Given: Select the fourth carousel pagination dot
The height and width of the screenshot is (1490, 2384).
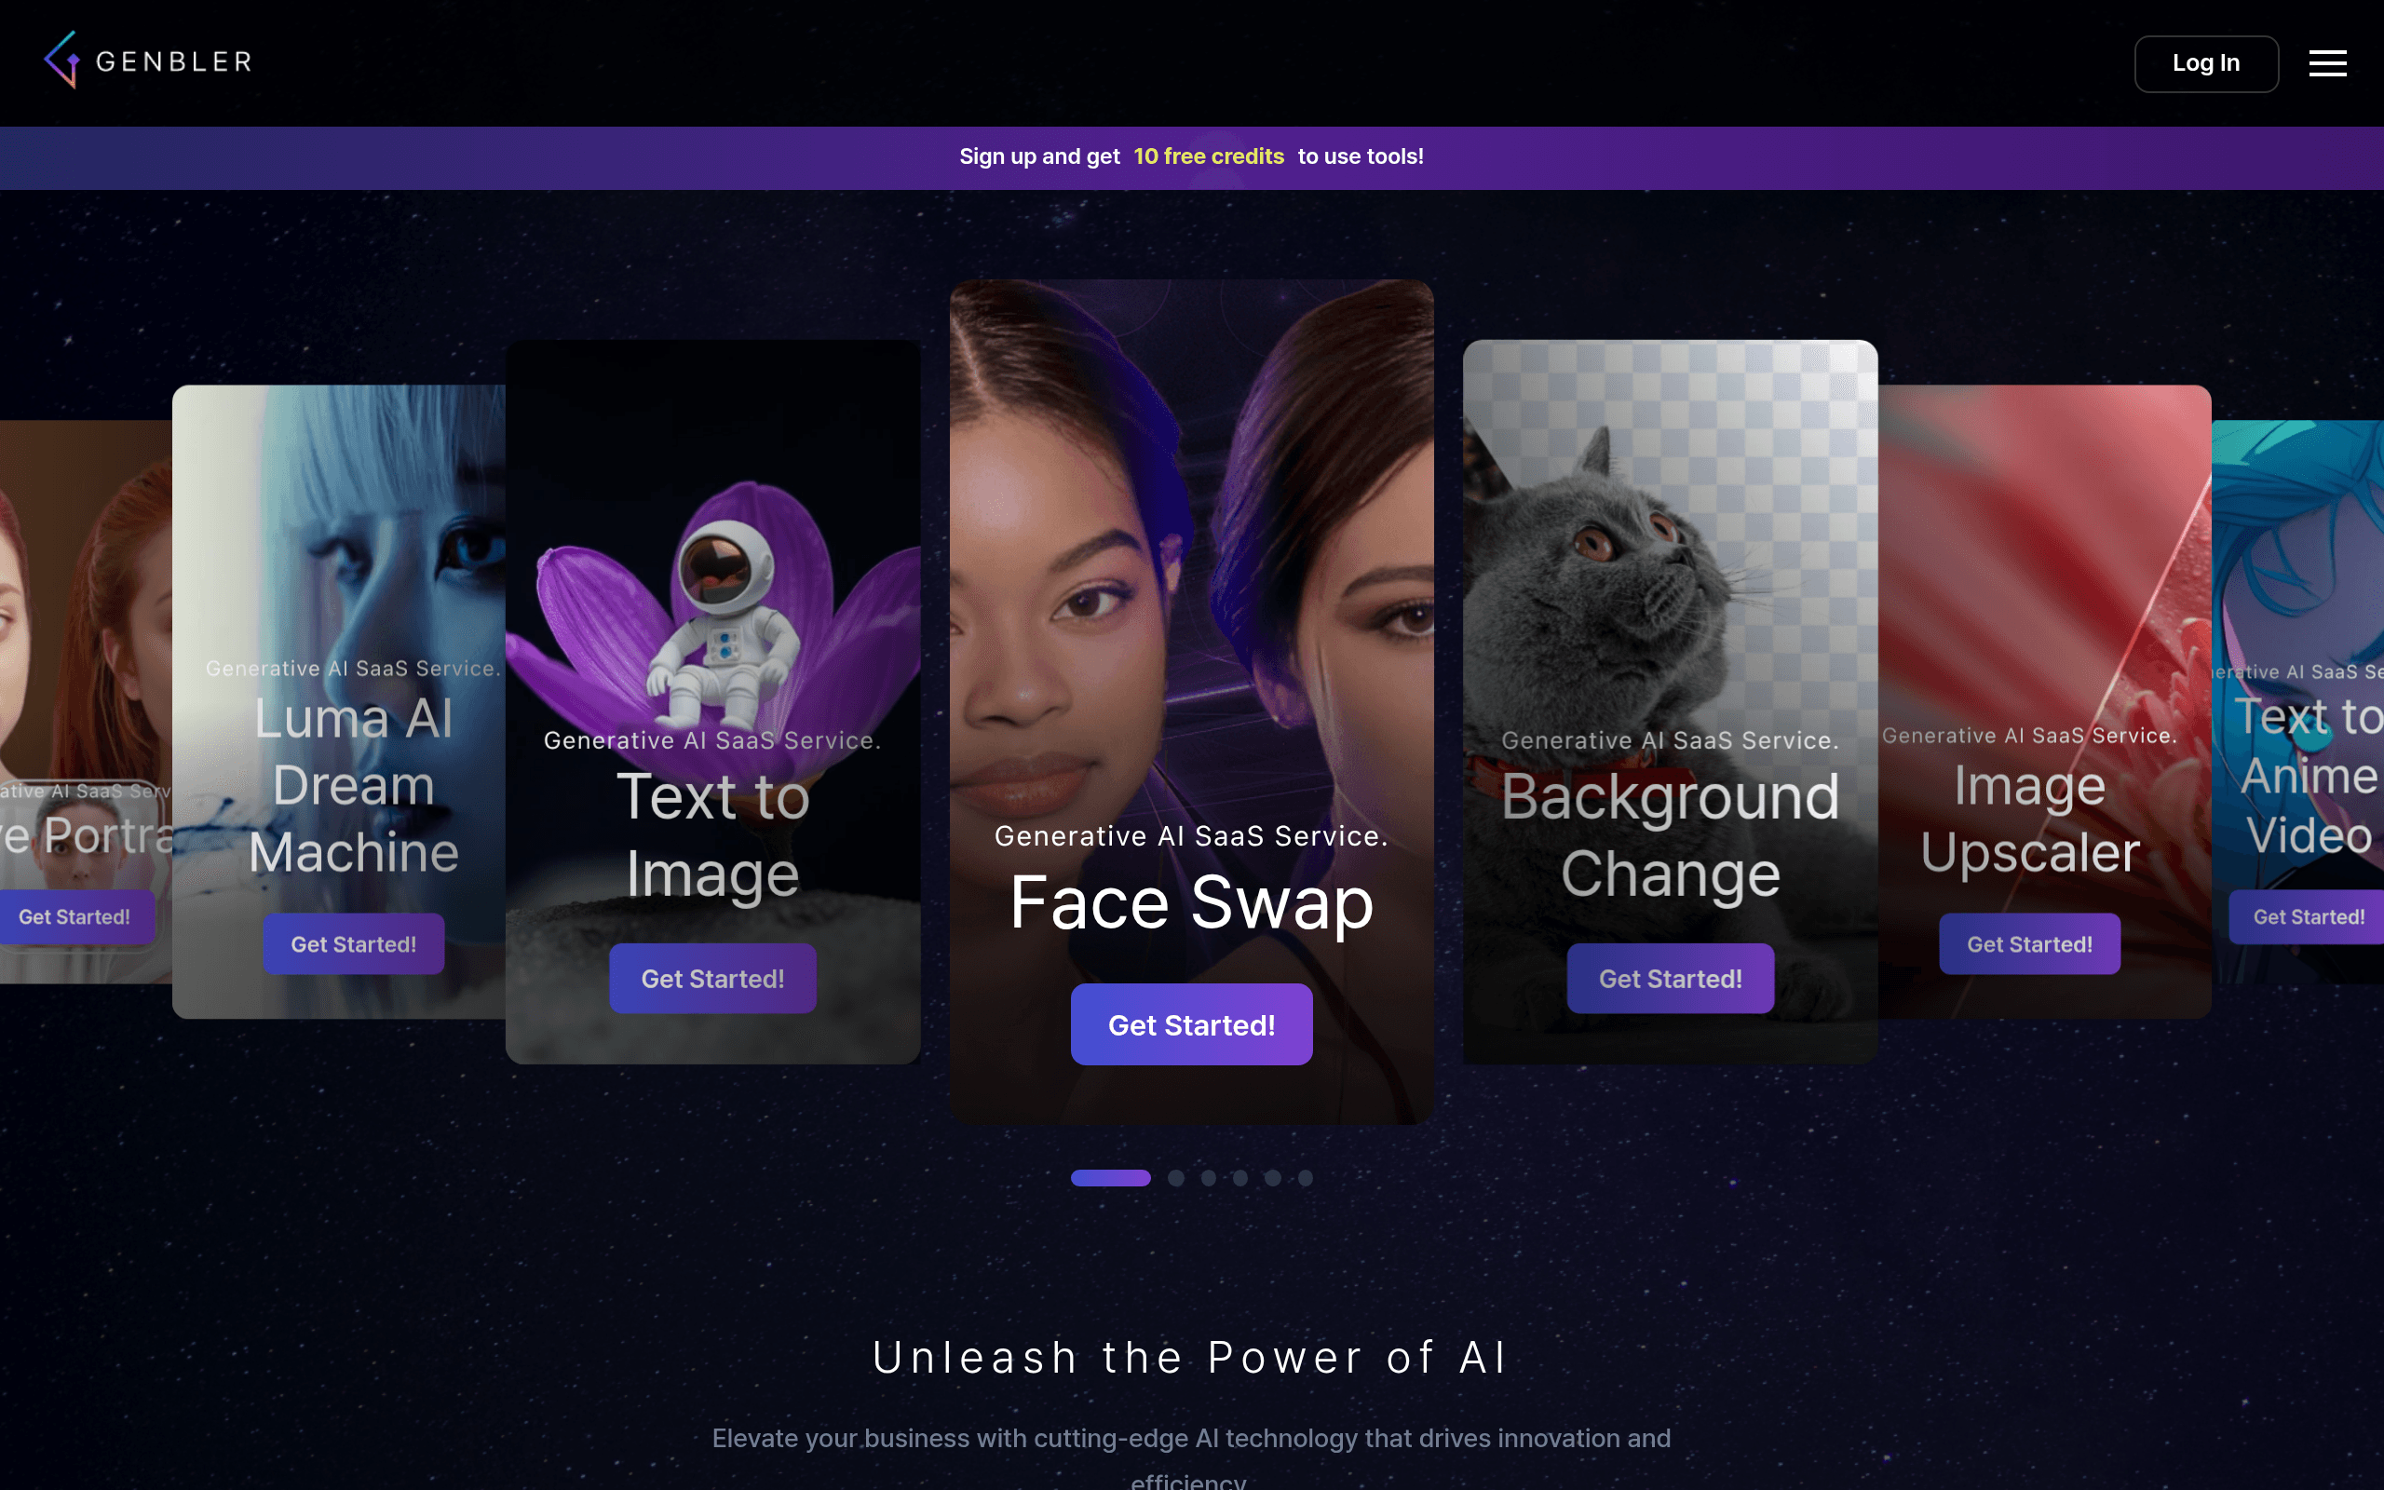Looking at the screenshot, I should coord(1240,1178).
